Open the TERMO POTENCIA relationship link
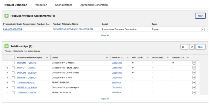The width and height of the screenshot is (210, 104). tap(27, 93)
